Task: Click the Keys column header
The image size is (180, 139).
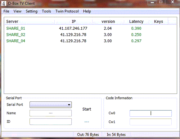Action: point(158,21)
